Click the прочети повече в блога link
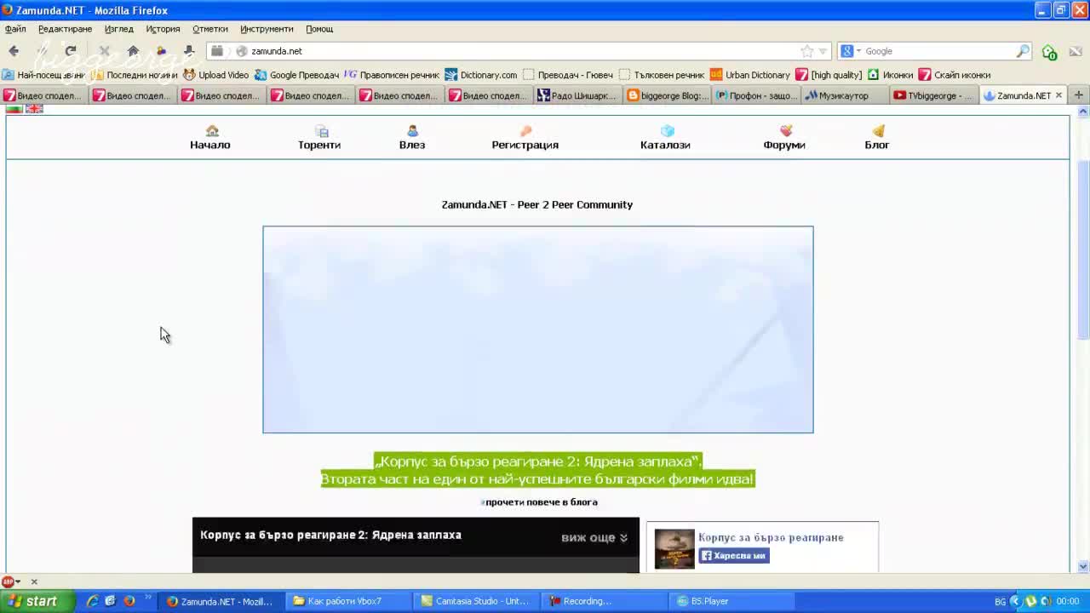 [541, 502]
